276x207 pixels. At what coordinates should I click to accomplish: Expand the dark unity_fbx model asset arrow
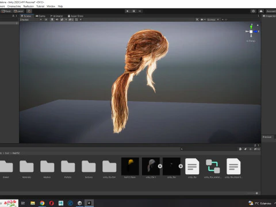coord(181,166)
